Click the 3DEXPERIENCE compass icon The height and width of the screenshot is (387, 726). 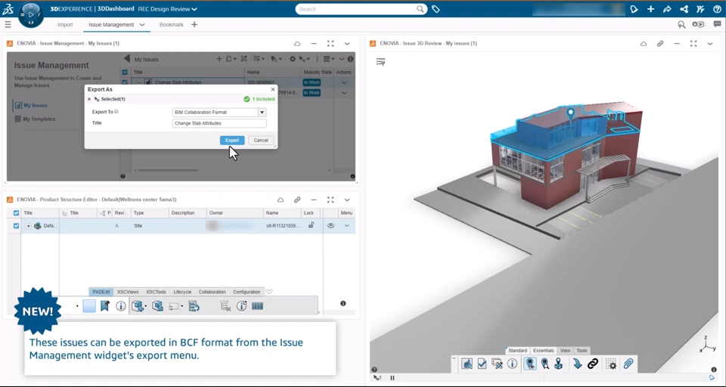30,13
